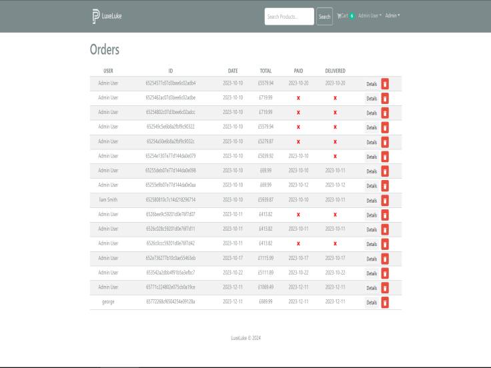
Task: View Details of £719.99 order ending adbe
Action: coord(372,99)
